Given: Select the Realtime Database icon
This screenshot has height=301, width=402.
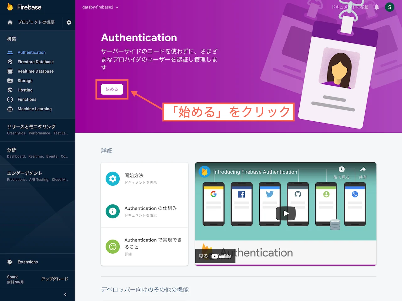Looking at the screenshot, I should [x=10, y=71].
